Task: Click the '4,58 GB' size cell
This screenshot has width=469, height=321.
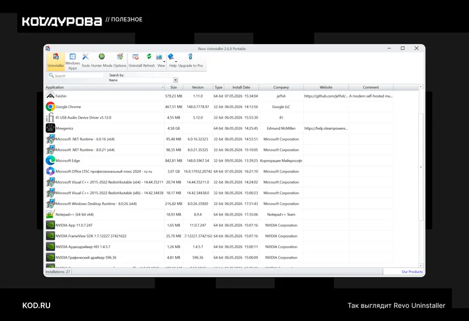Action: coord(173,128)
